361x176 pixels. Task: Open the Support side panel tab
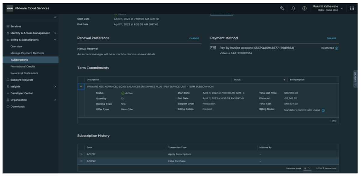pos(356,79)
